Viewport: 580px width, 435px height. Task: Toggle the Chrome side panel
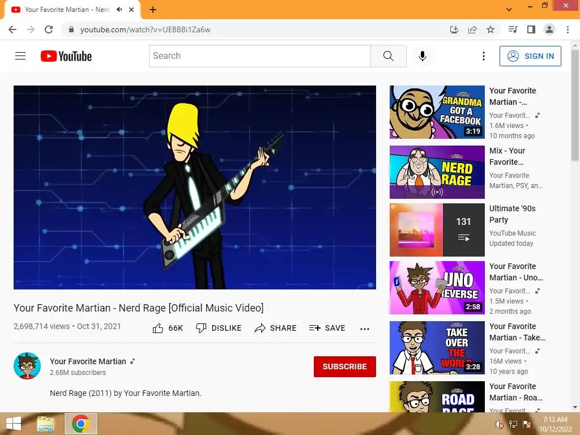[531, 29]
